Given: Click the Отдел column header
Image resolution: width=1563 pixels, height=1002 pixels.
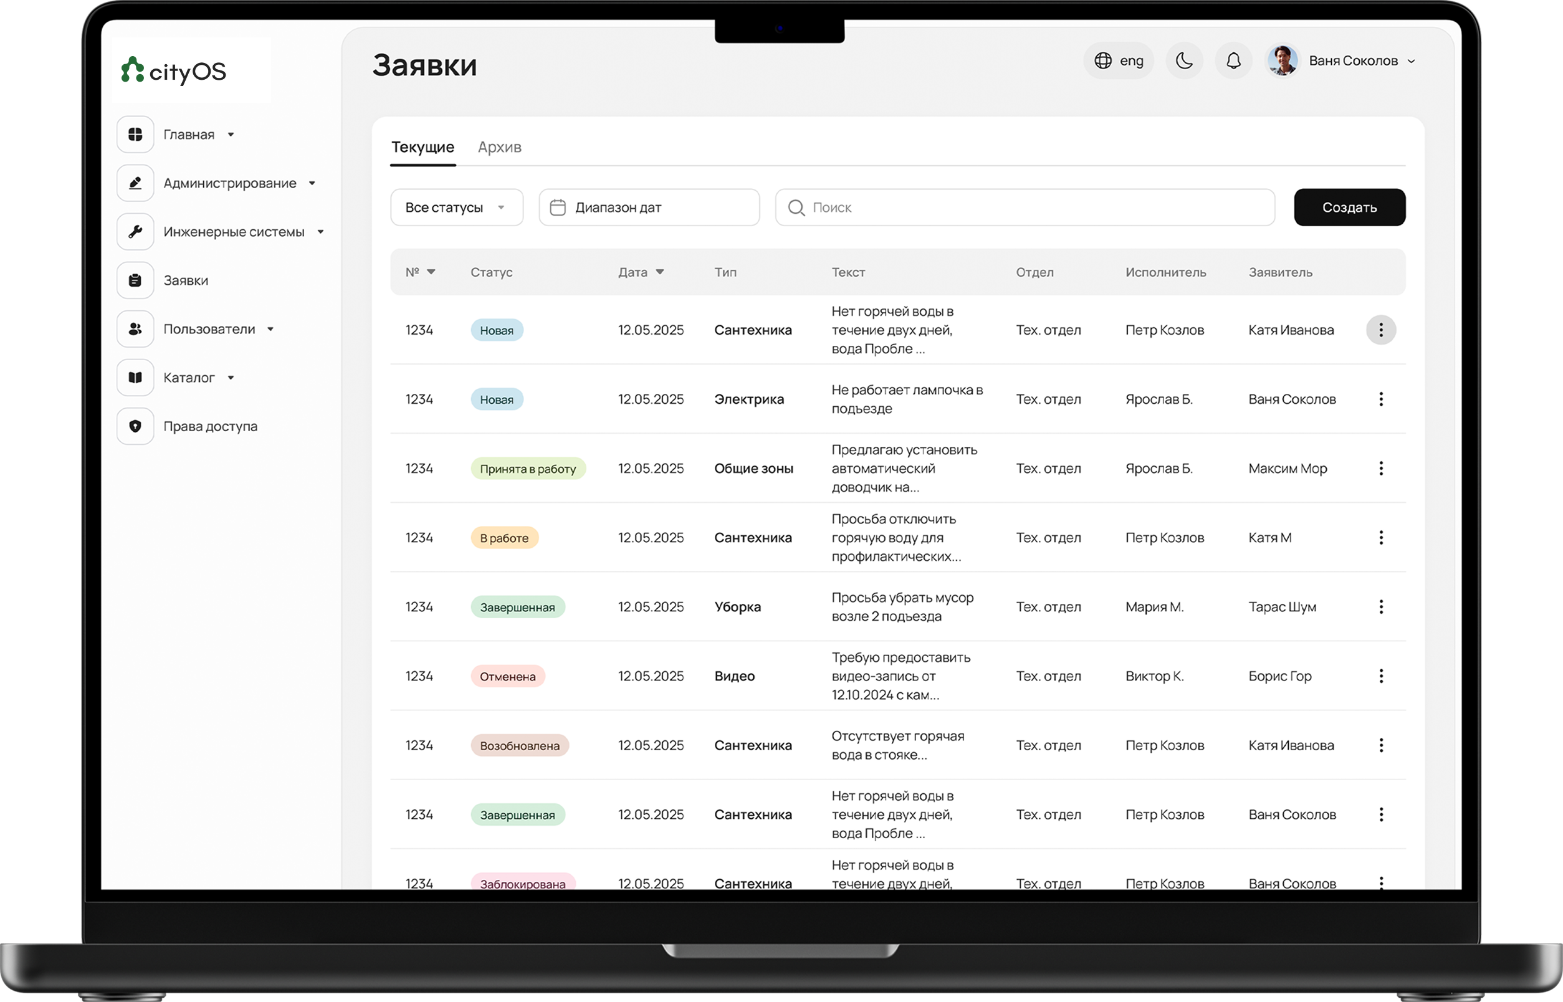Looking at the screenshot, I should tap(1035, 272).
